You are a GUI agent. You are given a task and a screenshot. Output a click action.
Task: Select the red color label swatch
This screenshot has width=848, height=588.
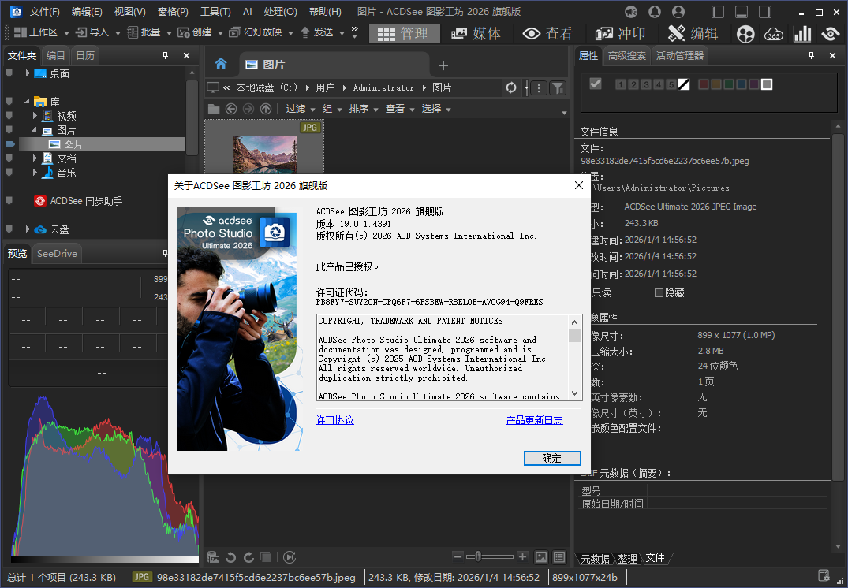click(x=704, y=84)
